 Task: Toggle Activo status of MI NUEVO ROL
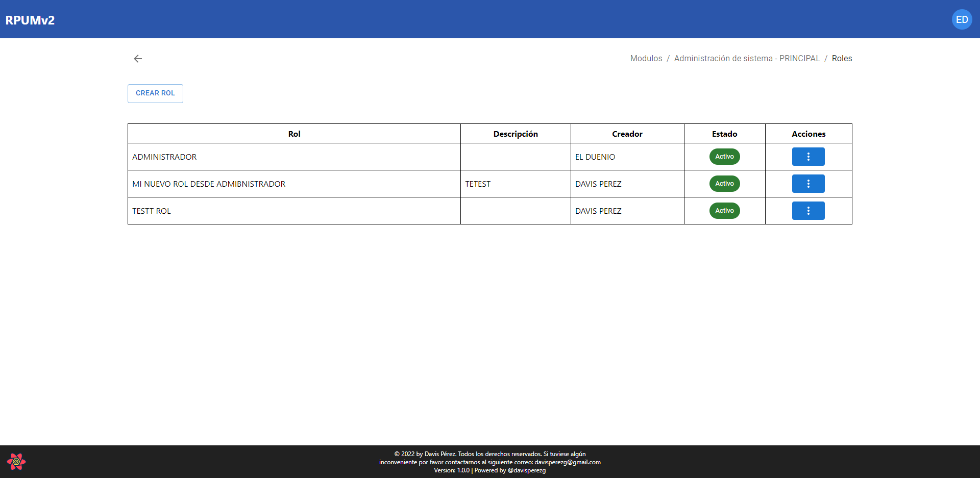(724, 184)
